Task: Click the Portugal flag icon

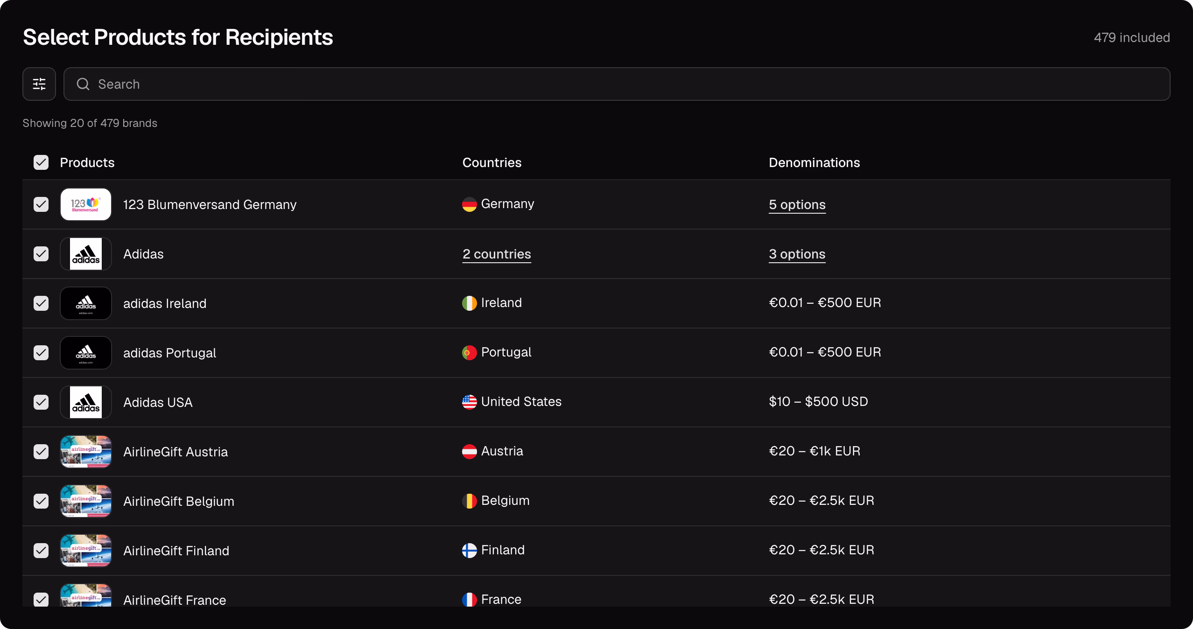Action: pos(470,353)
